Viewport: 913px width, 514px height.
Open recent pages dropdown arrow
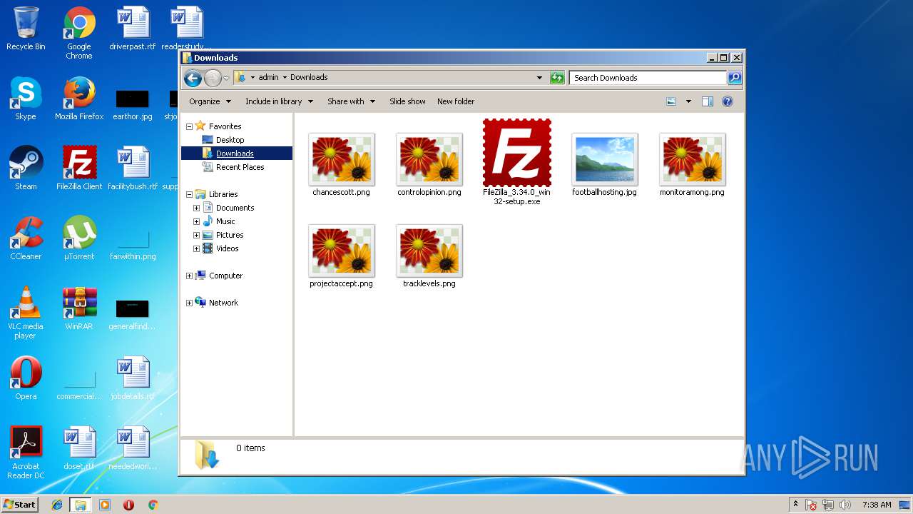click(227, 78)
